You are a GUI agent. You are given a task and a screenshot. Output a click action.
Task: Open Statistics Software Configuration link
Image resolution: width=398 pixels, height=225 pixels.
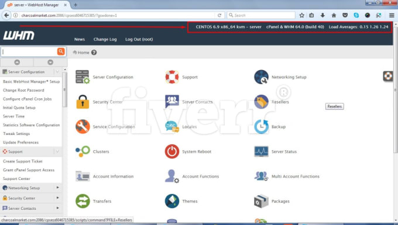(31, 125)
